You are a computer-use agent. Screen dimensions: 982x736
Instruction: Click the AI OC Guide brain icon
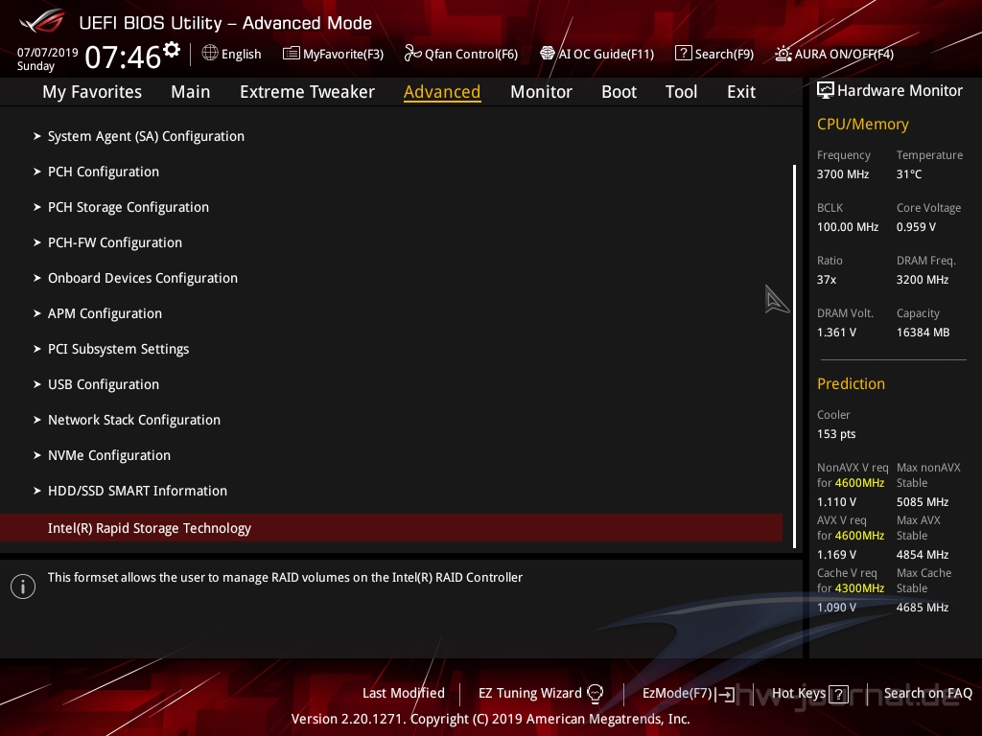[x=548, y=54]
